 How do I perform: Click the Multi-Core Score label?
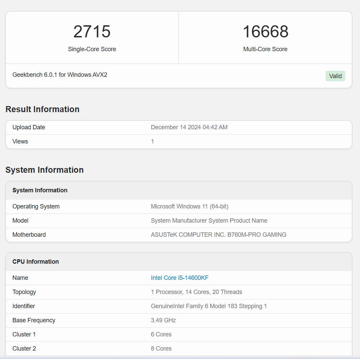(x=265, y=49)
